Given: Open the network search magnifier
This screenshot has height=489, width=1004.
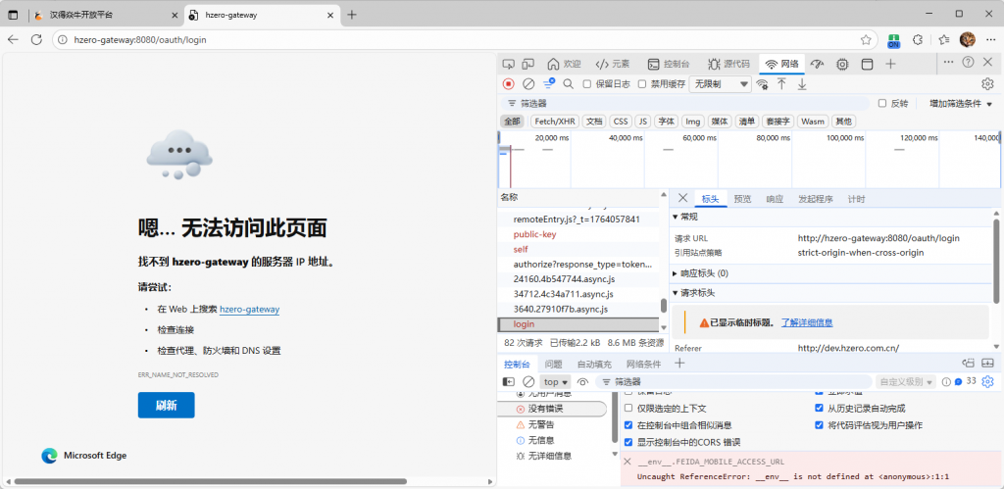Looking at the screenshot, I should [569, 84].
